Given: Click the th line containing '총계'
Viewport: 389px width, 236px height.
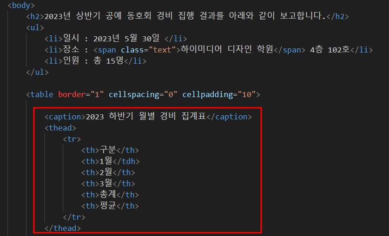Looking at the screenshot, I should pyautogui.click(x=110, y=195).
